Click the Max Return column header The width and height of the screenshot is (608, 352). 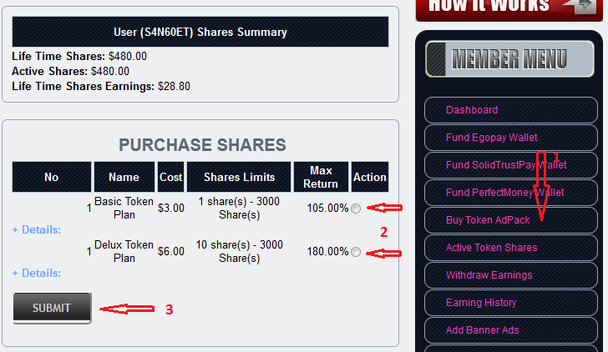coord(321,177)
